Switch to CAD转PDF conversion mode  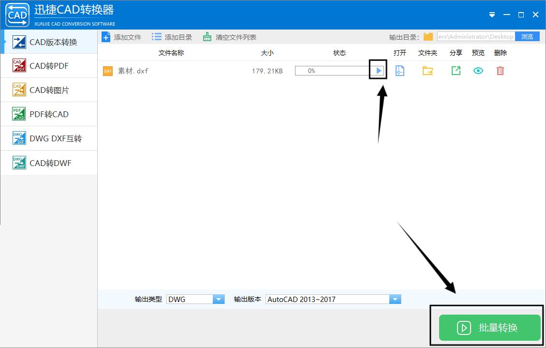click(x=48, y=65)
